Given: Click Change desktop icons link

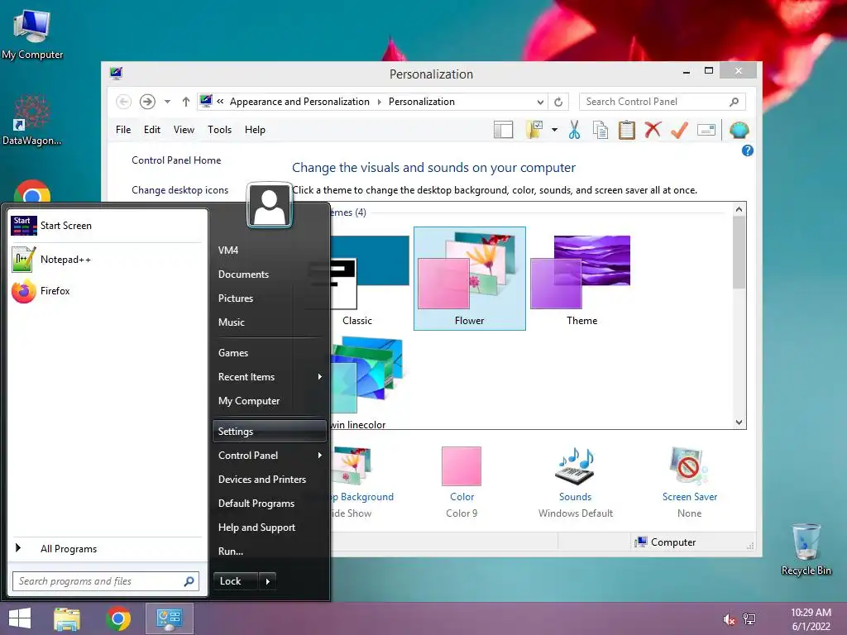Looking at the screenshot, I should coord(179,190).
